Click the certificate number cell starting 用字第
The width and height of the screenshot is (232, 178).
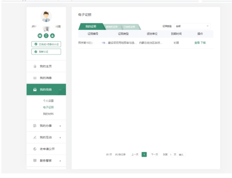[x=92, y=43]
